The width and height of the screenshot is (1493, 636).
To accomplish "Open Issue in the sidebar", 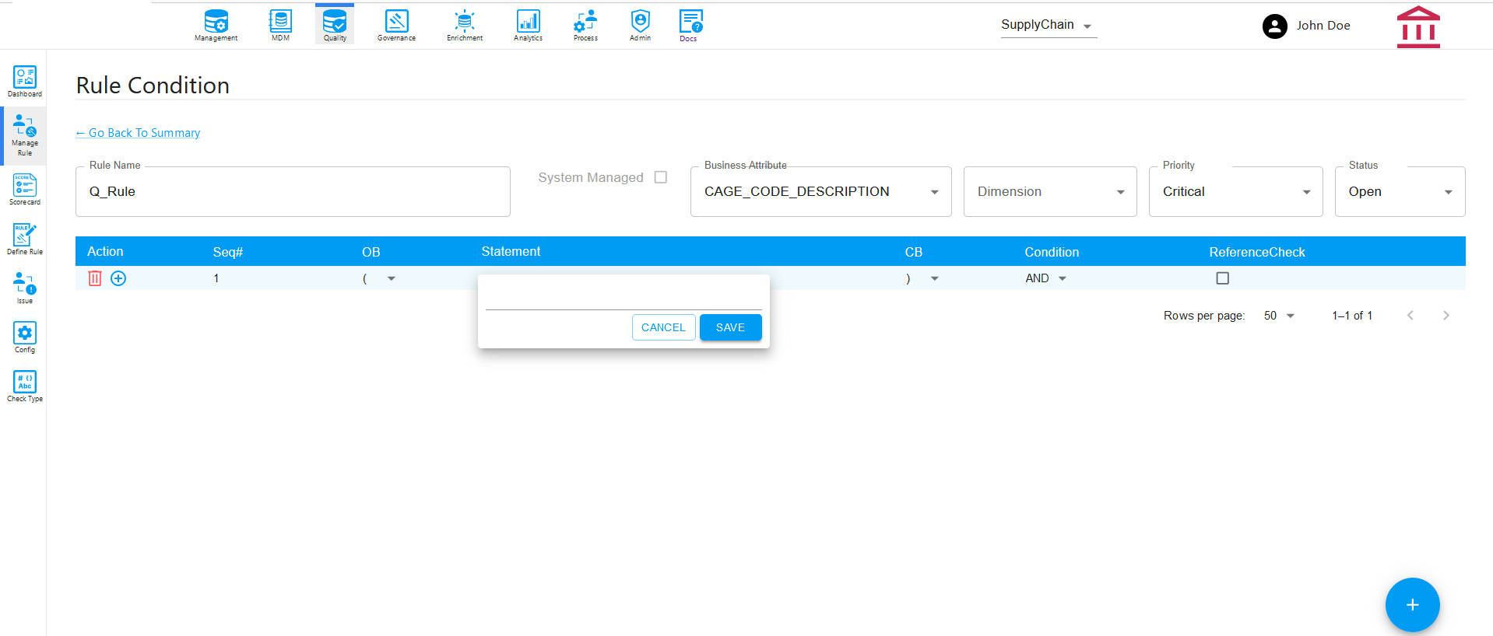I will click(x=25, y=288).
